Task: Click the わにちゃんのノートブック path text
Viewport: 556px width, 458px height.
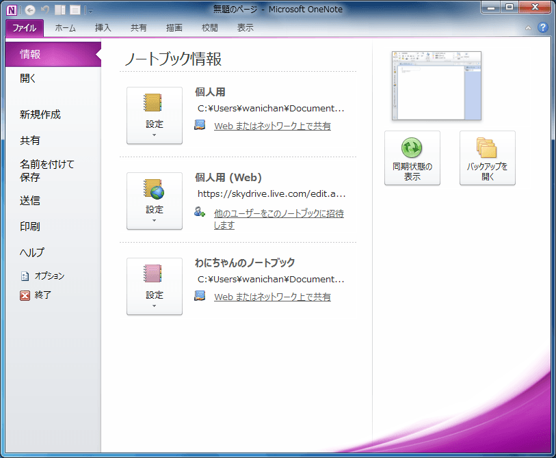Action: coord(271,280)
